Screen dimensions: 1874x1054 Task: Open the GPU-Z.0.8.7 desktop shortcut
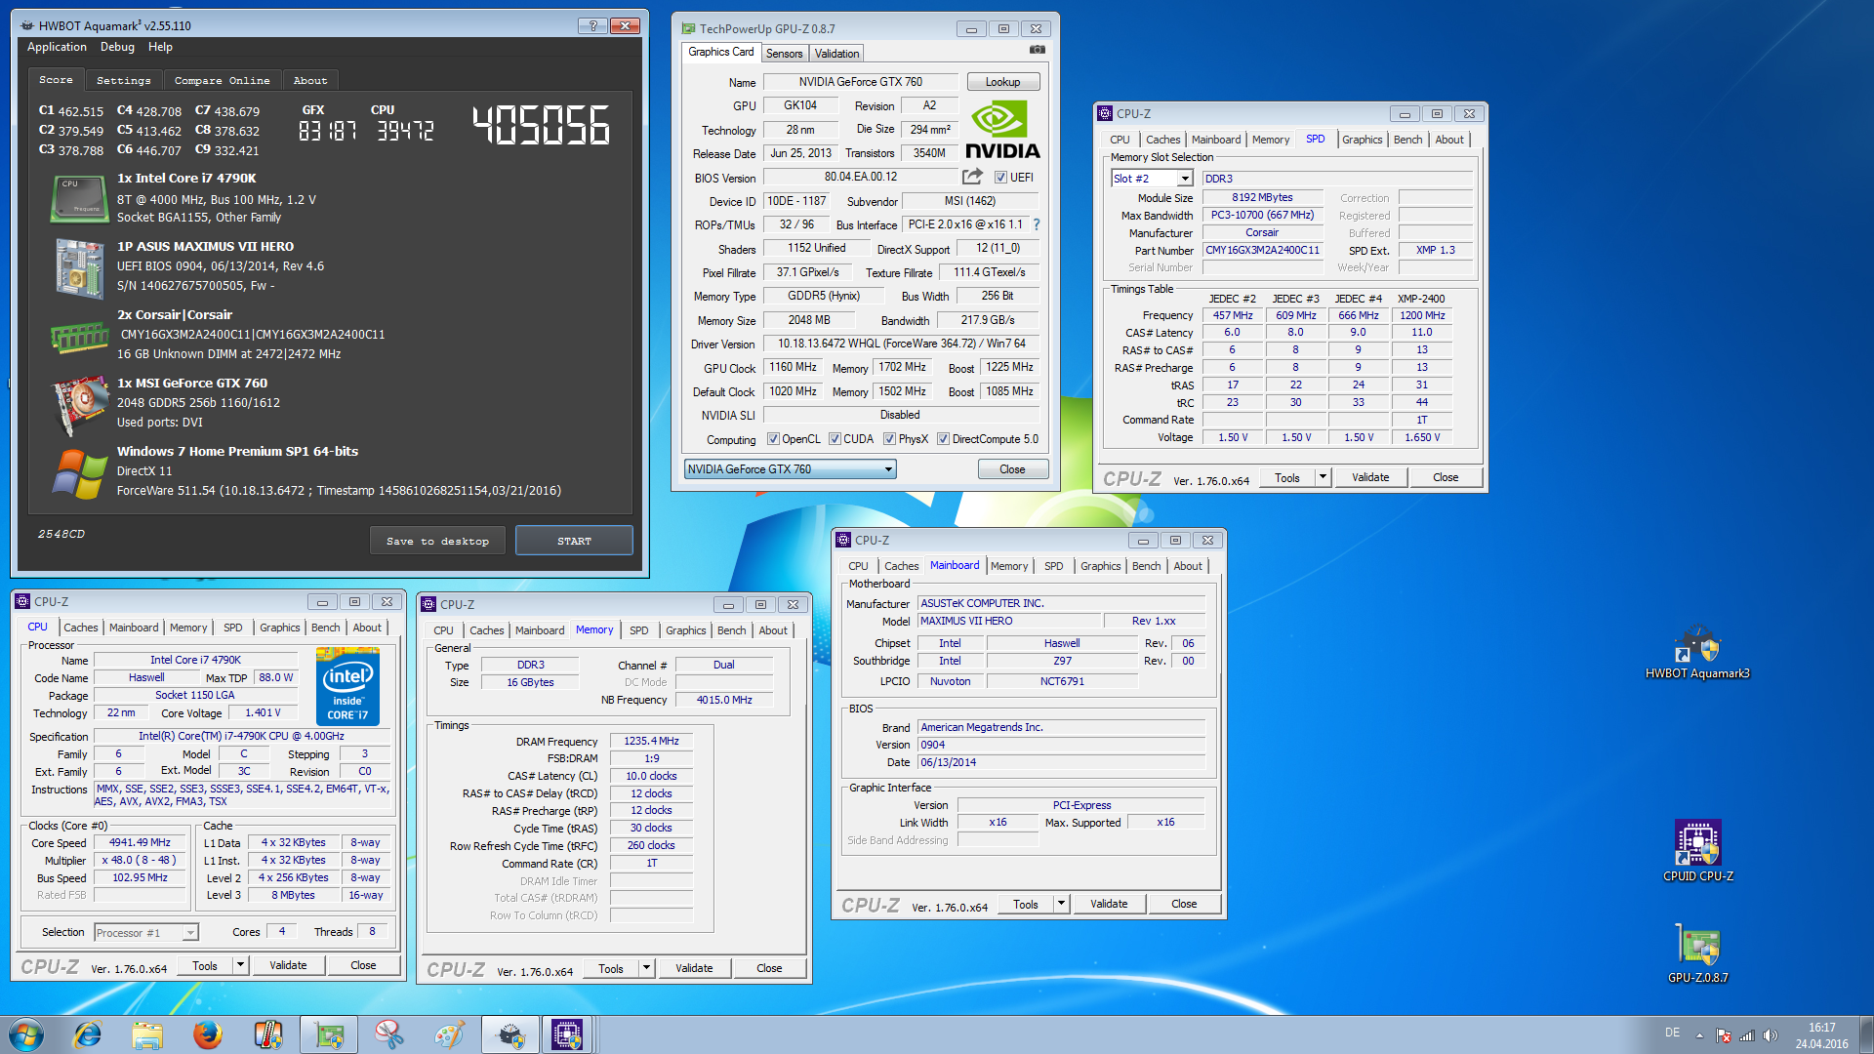pyautogui.click(x=1698, y=953)
